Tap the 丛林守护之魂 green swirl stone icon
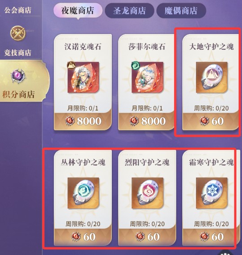Screen dimensions: 242x255 (83, 193)
